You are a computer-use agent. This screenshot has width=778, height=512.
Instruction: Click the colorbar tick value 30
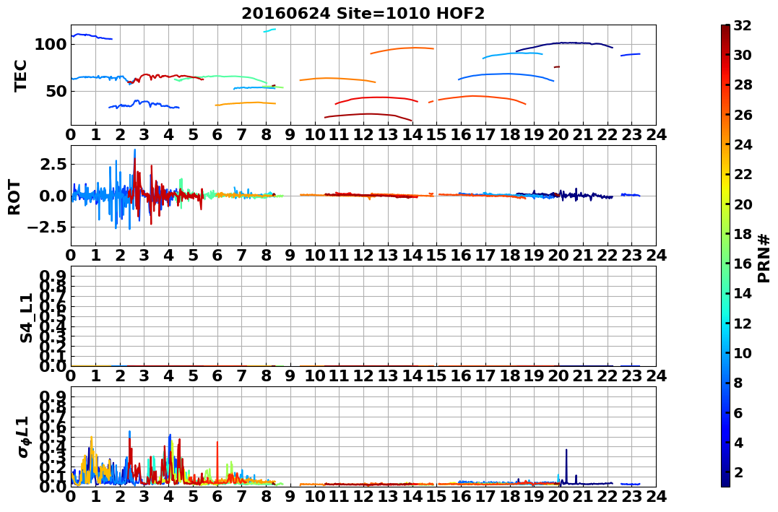(743, 55)
